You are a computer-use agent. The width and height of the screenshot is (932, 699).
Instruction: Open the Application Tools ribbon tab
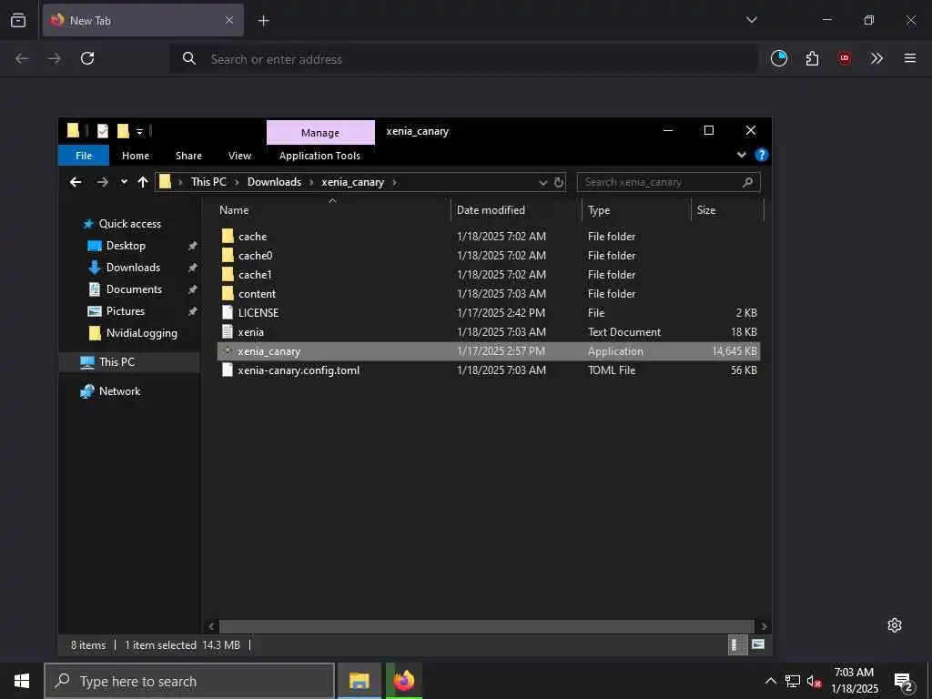[319, 156]
